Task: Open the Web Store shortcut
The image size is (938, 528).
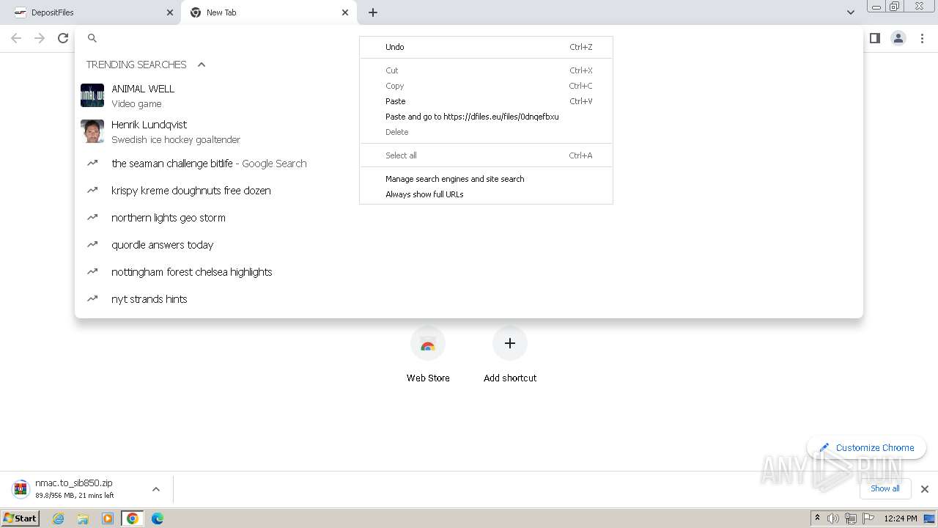Action: pyautogui.click(x=428, y=356)
